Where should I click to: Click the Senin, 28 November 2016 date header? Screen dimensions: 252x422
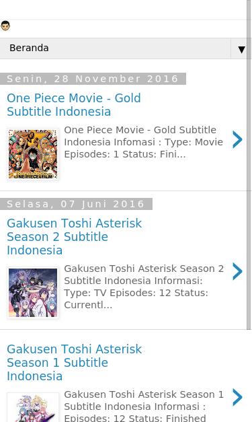click(x=93, y=79)
